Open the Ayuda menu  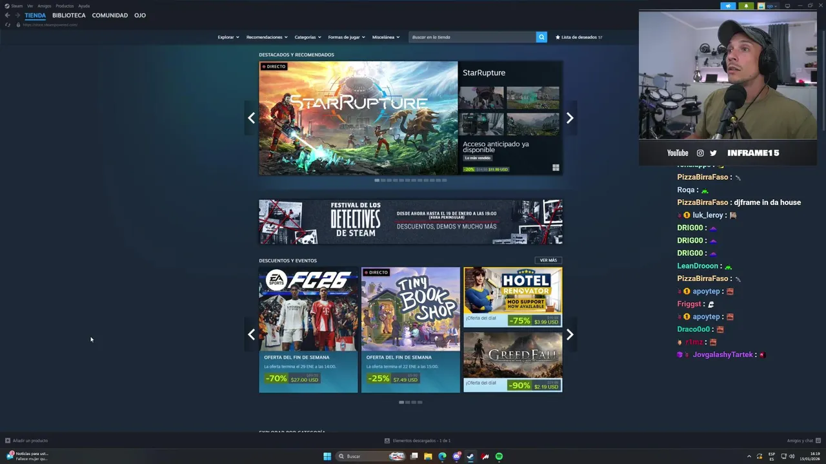[x=84, y=6]
